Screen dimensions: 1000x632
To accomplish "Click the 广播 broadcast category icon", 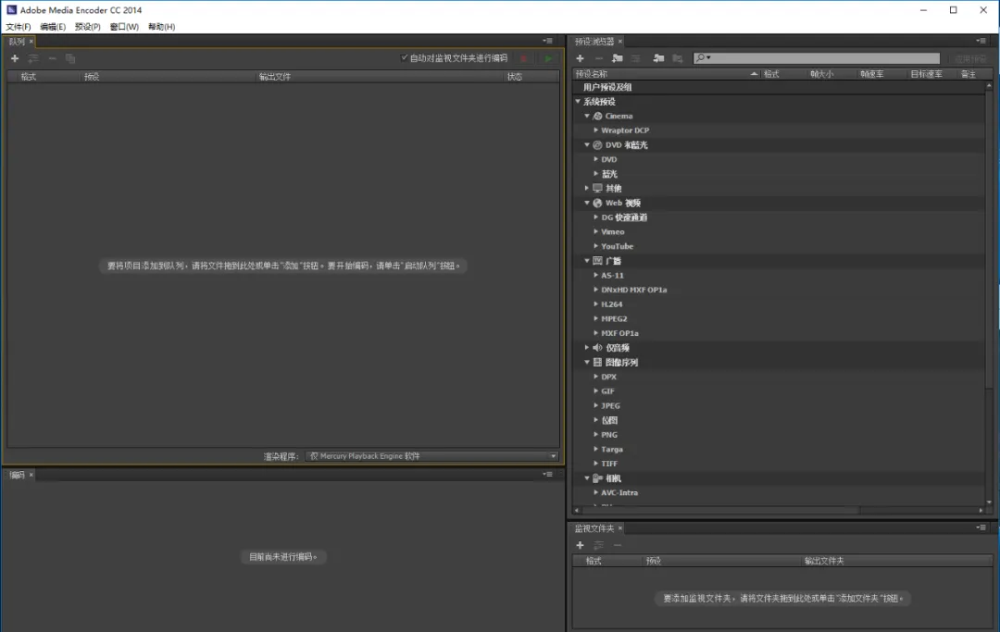I will (x=597, y=261).
